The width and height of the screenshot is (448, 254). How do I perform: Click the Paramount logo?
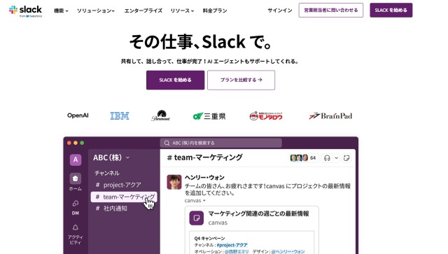[160, 115]
